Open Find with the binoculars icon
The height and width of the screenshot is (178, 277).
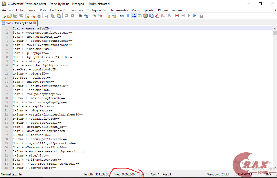click(80, 16)
